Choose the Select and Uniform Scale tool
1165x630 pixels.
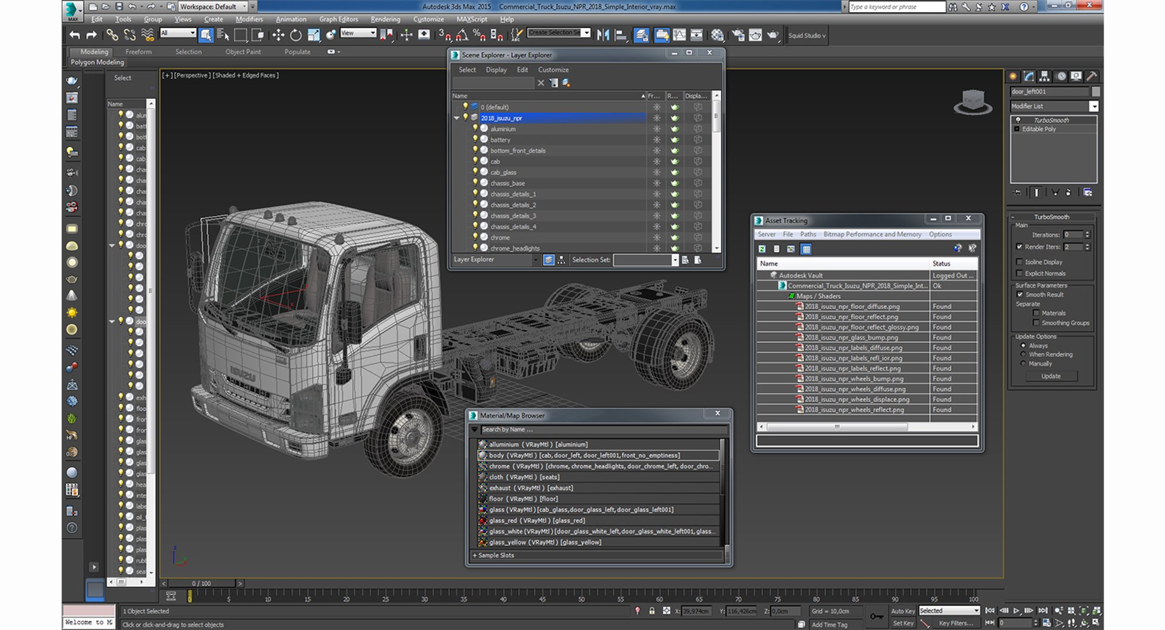[313, 35]
